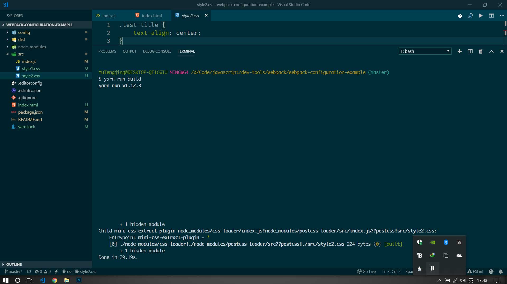This screenshot has height=284, width=507.
Task: Open the DEBUG CONSOLE tab
Action: point(157,51)
